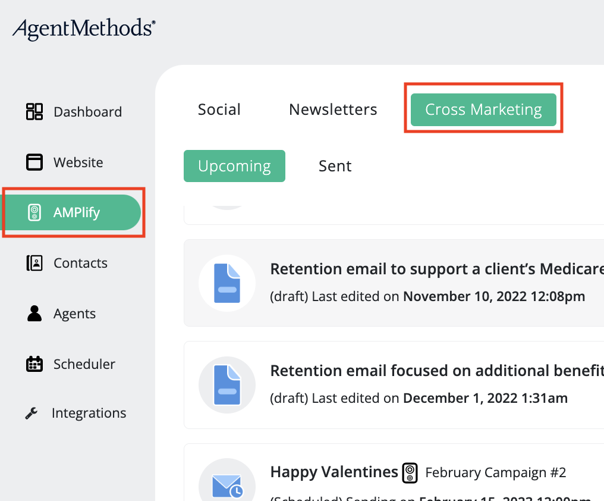Screen dimensions: 604x501
Task: Click the AgentMethods logo
Action: (83, 28)
